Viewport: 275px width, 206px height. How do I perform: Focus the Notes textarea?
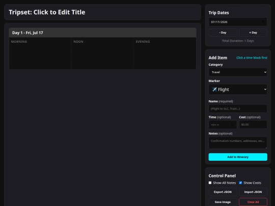(x=238, y=142)
